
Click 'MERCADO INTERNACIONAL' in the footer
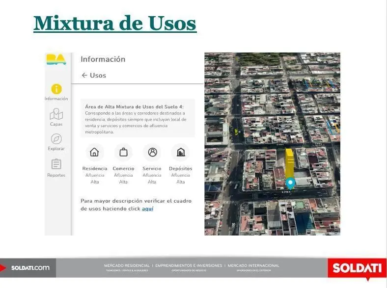coord(253,265)
